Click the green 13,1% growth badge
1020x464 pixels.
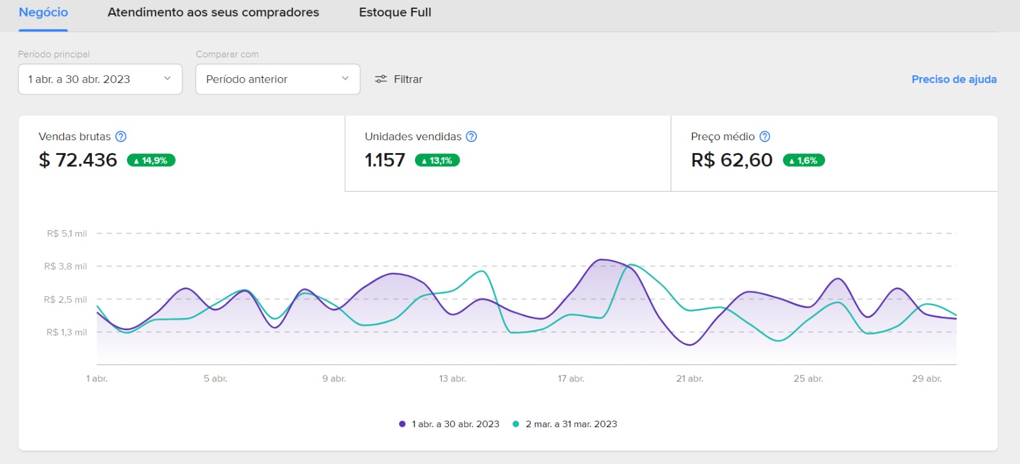pos(437,161)
